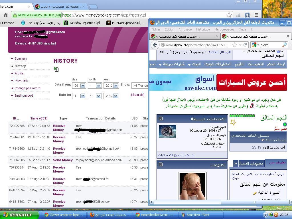292x219 pixels.
Task: Open the Historique menu in Firefox
Action: 203,29
